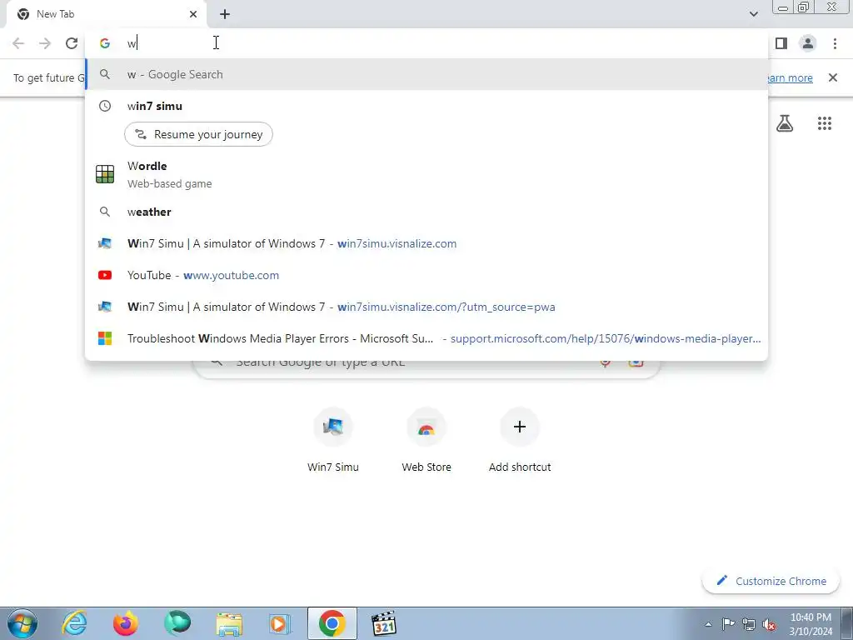Screen dimensions: 853x640
Task: Launch Media Player Classic 321 icon
Action: [383, 623]
